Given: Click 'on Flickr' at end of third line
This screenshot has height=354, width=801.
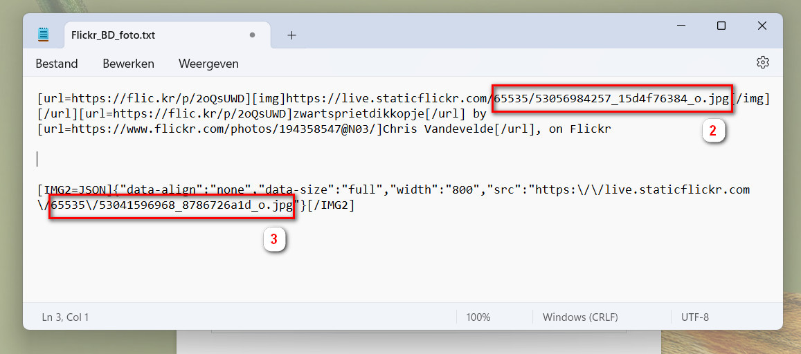Looking at the screenshot, I should [x=579, y=129].
